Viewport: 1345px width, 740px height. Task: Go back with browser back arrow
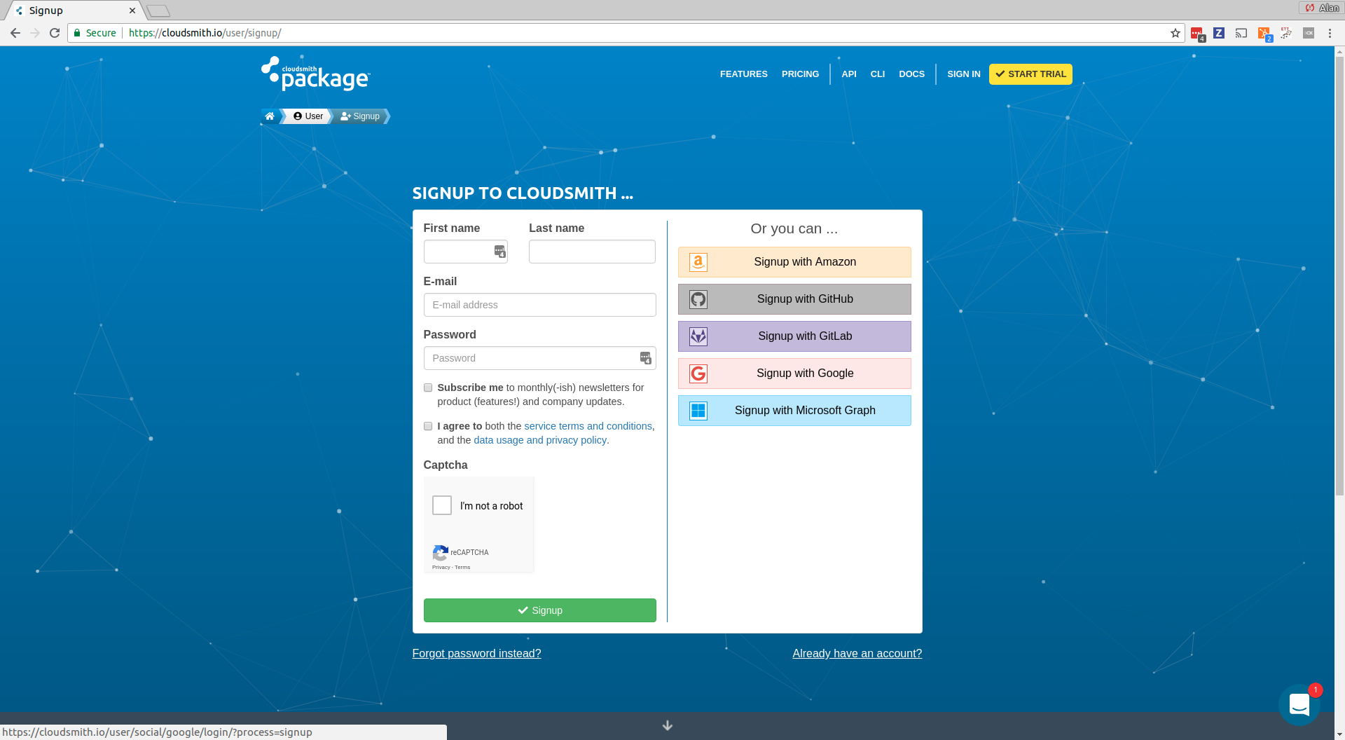point(15,33)
